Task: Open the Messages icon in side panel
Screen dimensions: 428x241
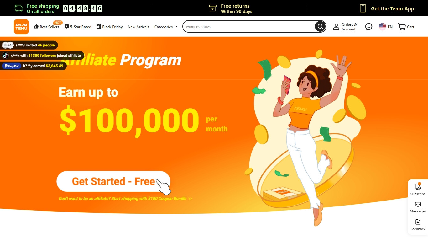Action: click(418, 205)
